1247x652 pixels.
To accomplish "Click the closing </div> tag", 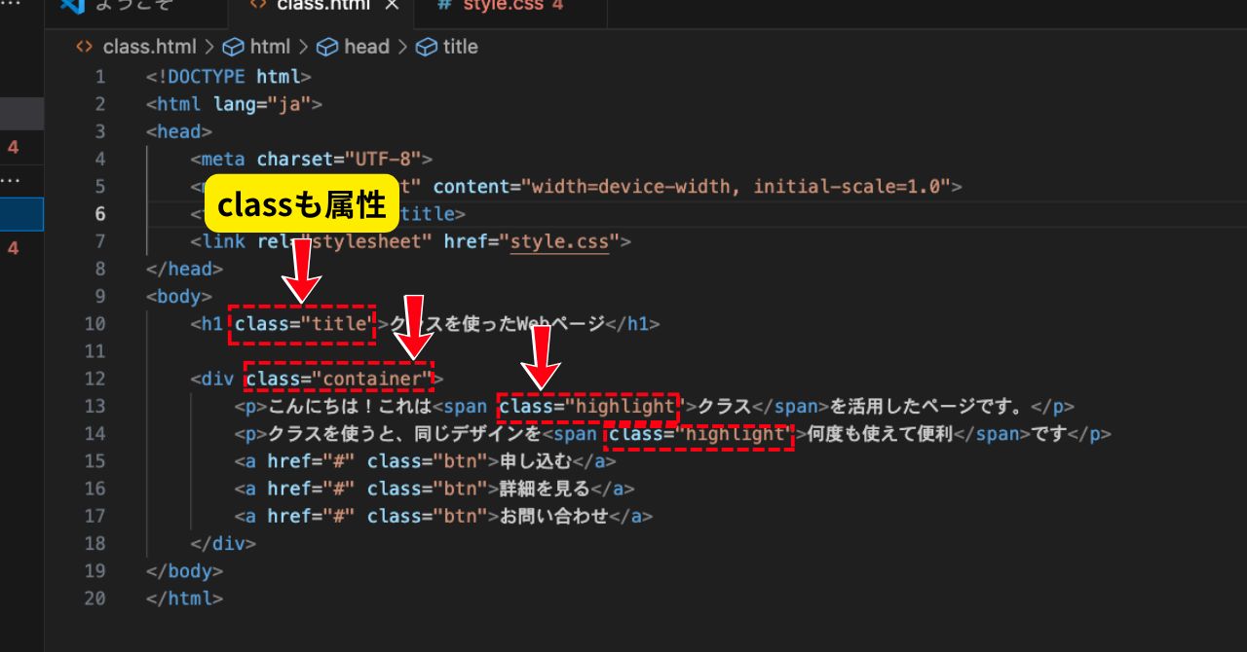I will 223,543.
